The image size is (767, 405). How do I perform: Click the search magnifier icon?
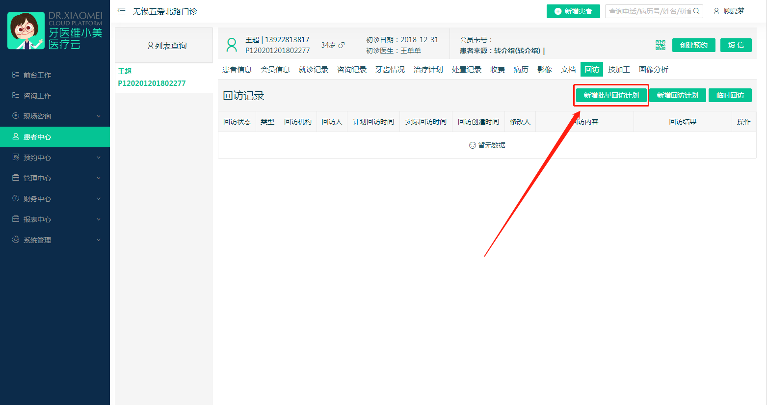pyautogui.click(x=696, y=11)
